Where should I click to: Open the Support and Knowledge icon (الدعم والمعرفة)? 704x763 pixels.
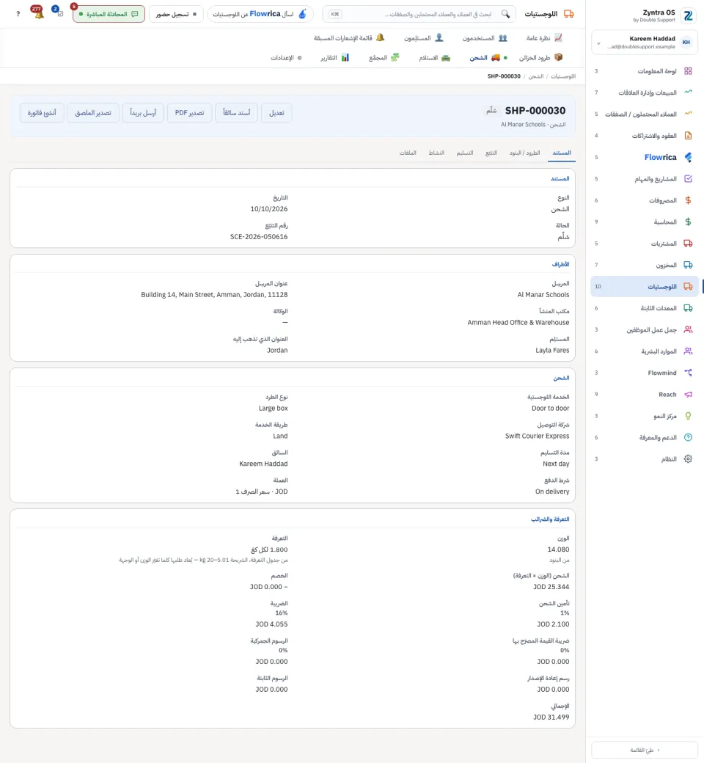pyautogui.click(x=688, y=437)
